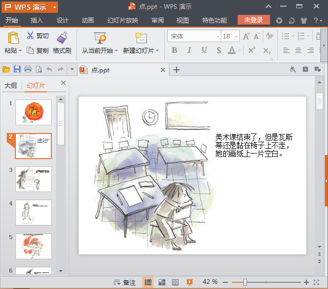Open the font size 18 dropdown
The height and width of the screenshot is (289, 328).
tap(237, 36)
